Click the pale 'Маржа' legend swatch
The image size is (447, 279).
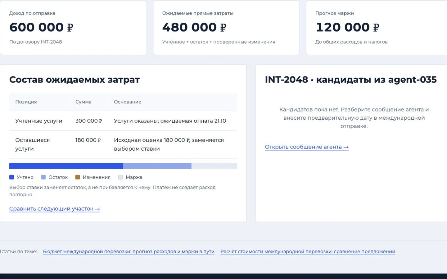[120, 177]
